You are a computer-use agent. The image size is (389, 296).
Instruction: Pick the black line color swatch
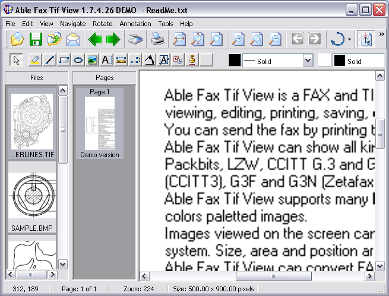coord(235,60)
